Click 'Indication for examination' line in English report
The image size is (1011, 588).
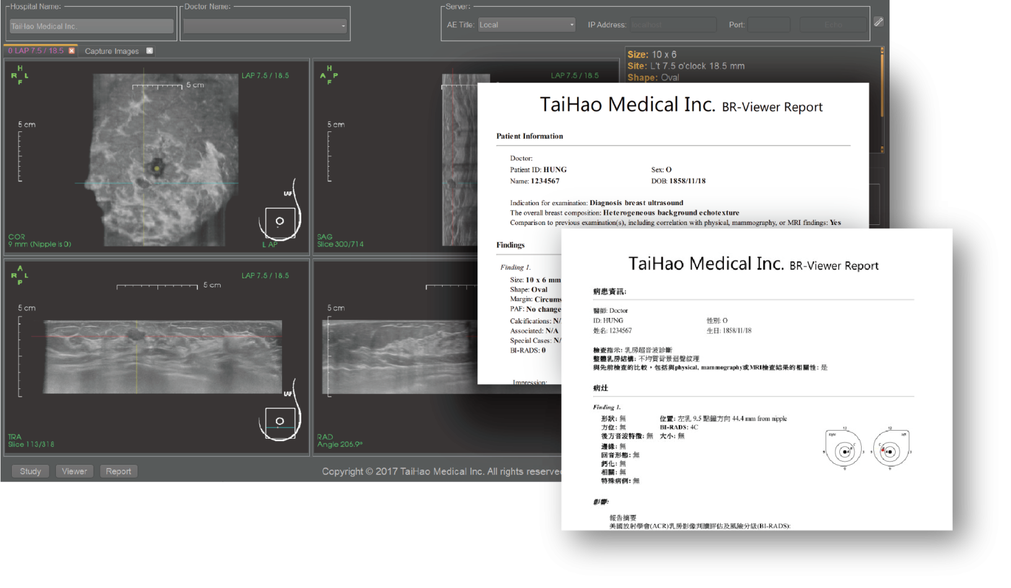[596, 203]
